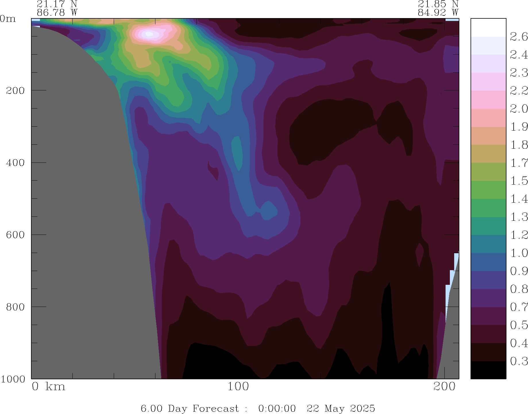Click the 6.00 Day Forecast caption
Viewport: 528px width, 414px height.
(x=190, y=408)
